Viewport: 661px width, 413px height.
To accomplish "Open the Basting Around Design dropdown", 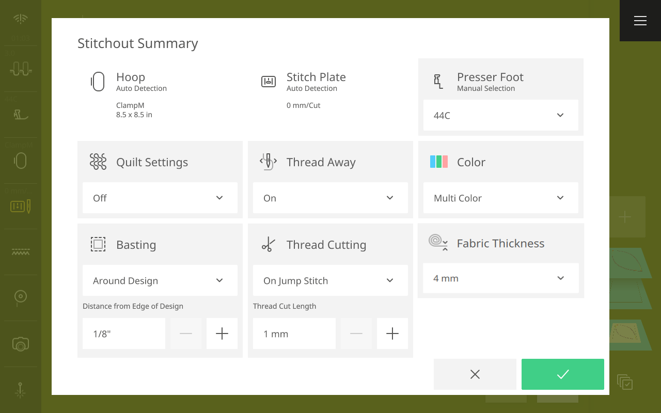I will coord(160,280).
